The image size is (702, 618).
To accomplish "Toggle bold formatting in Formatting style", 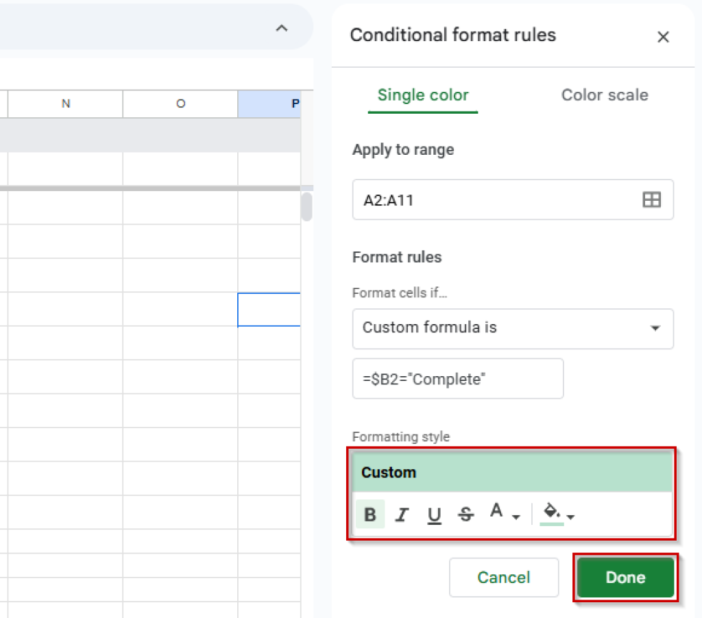I will coord(370,514).
